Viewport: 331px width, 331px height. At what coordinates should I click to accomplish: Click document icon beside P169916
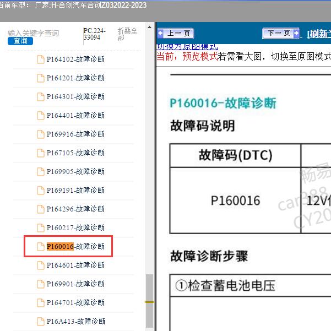click(41, 134)
